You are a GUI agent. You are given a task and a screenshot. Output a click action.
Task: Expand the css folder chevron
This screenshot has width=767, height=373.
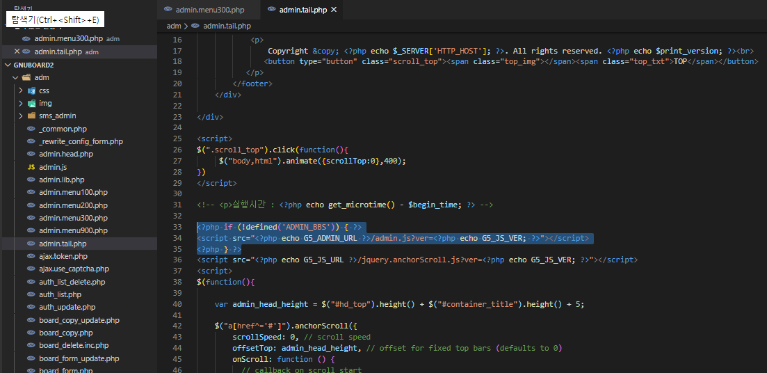tap(21, 90)
